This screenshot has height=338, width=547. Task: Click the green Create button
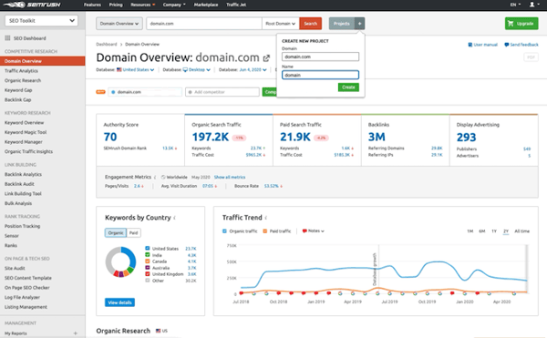pyautogui.click(x=348, y=87)
